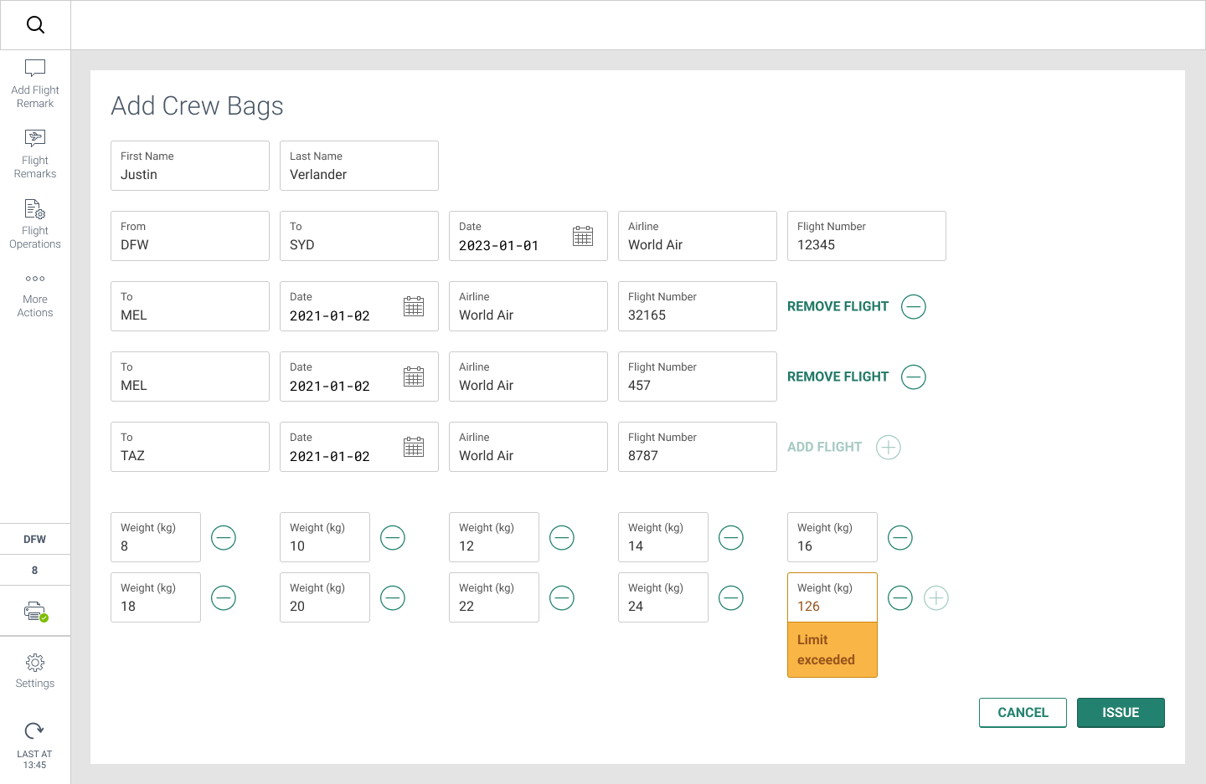This screenshot has width=1206, height=784.
Task: Edit To field MEL in flight 32165 row
Action: coord(190,306)
